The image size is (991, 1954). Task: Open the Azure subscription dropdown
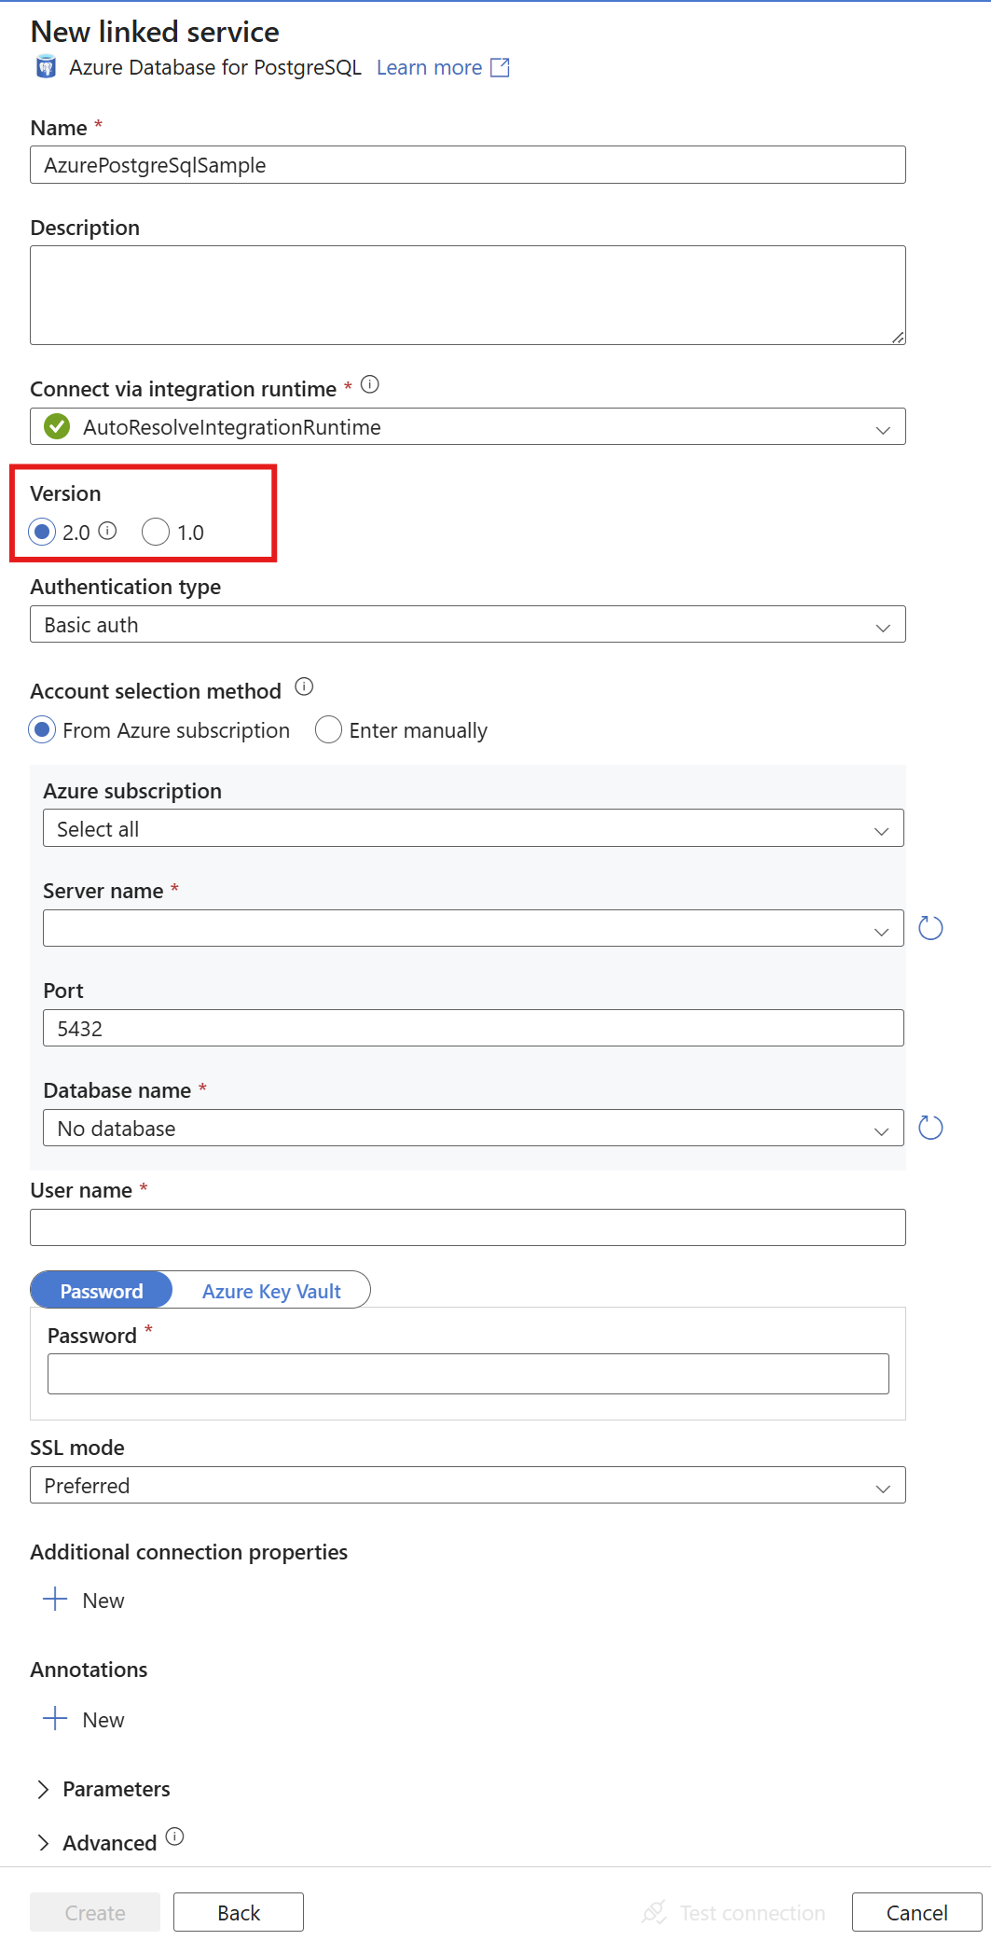pos(473,829)
